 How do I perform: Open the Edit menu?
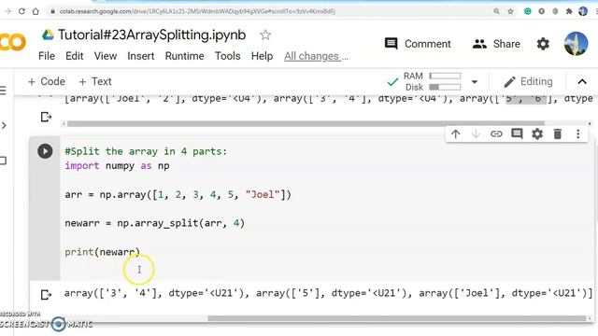(74, 56)
